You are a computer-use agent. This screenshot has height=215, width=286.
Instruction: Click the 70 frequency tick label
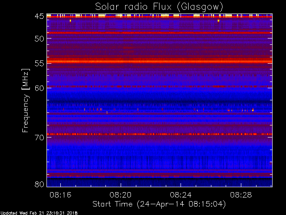coord(39,138)
